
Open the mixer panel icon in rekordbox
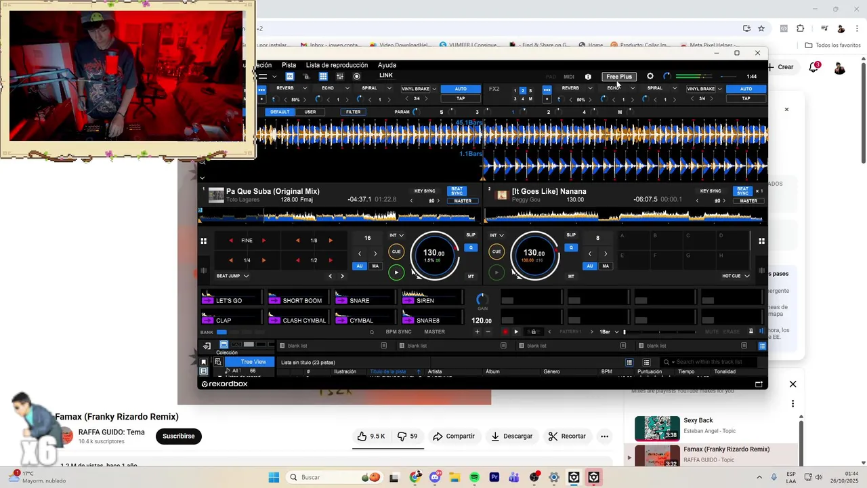click(340, 77)
